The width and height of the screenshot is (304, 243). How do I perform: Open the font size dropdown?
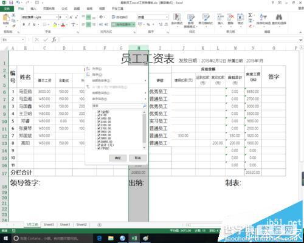coord(66,17)
